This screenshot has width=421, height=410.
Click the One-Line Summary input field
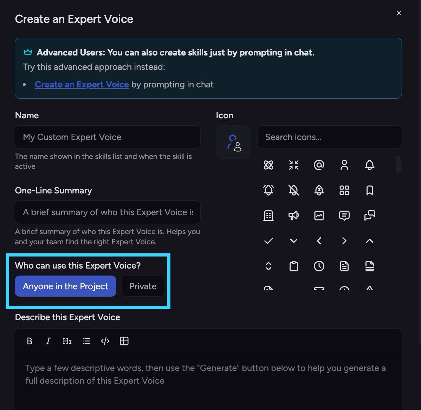108,212
